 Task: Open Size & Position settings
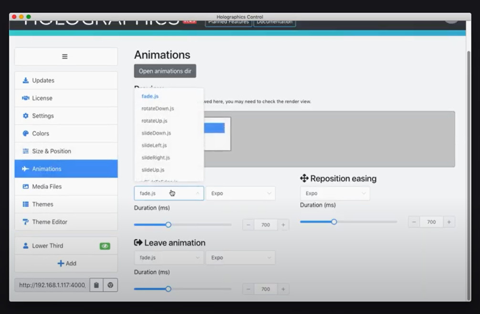click(x=66, y=151)
